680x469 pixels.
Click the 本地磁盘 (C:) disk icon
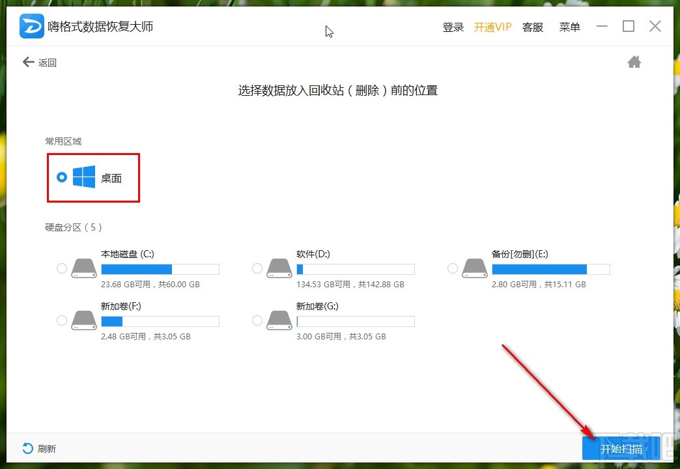point(83,268)
